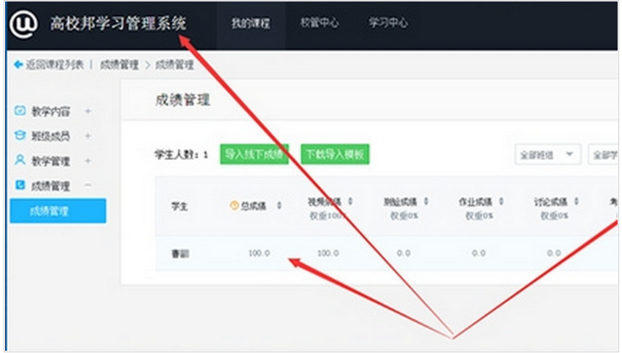The image size is (622, 353).
Task: Click the 教学管理 person icon
Action: pyautogui.click(x=20, y=160)
